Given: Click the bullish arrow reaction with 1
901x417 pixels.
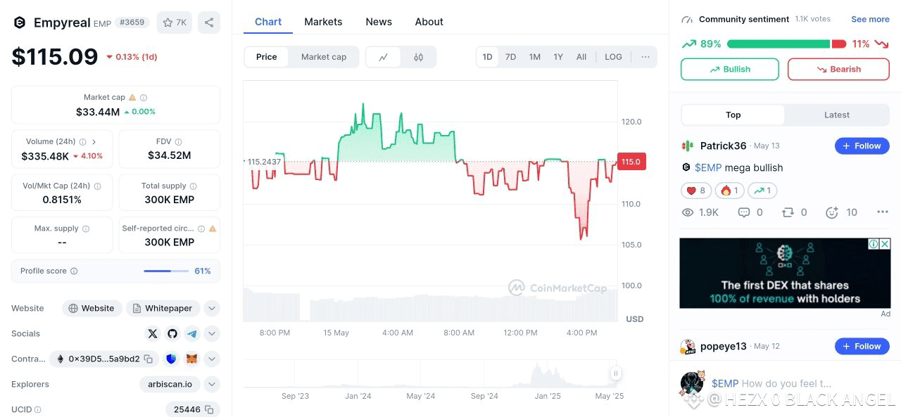Looking at the screenshot, I should pyautogui.click(x=762, y=191).
